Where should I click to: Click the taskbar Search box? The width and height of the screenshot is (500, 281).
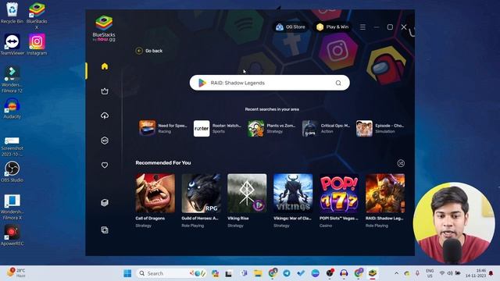coord(172,273)
